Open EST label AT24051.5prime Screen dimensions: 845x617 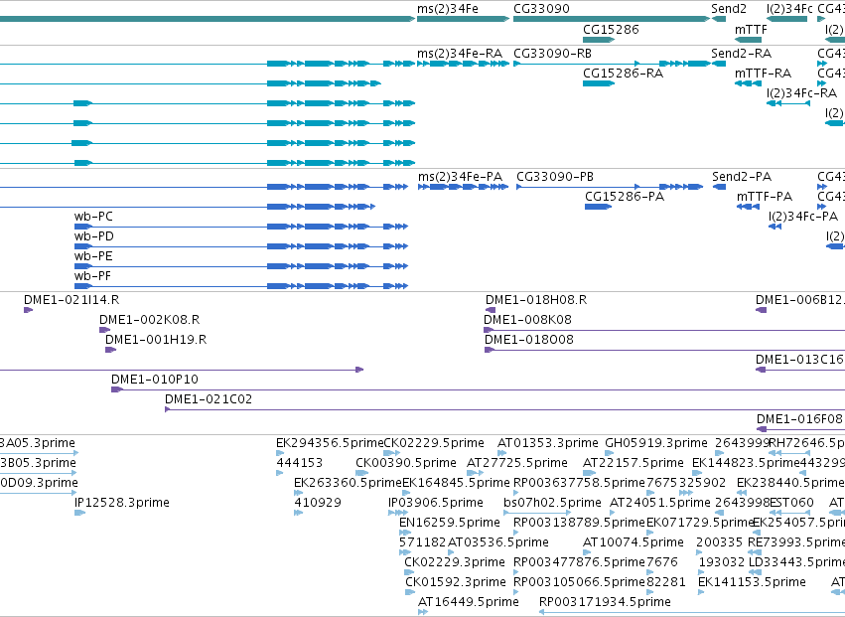[x=660, y=503]
